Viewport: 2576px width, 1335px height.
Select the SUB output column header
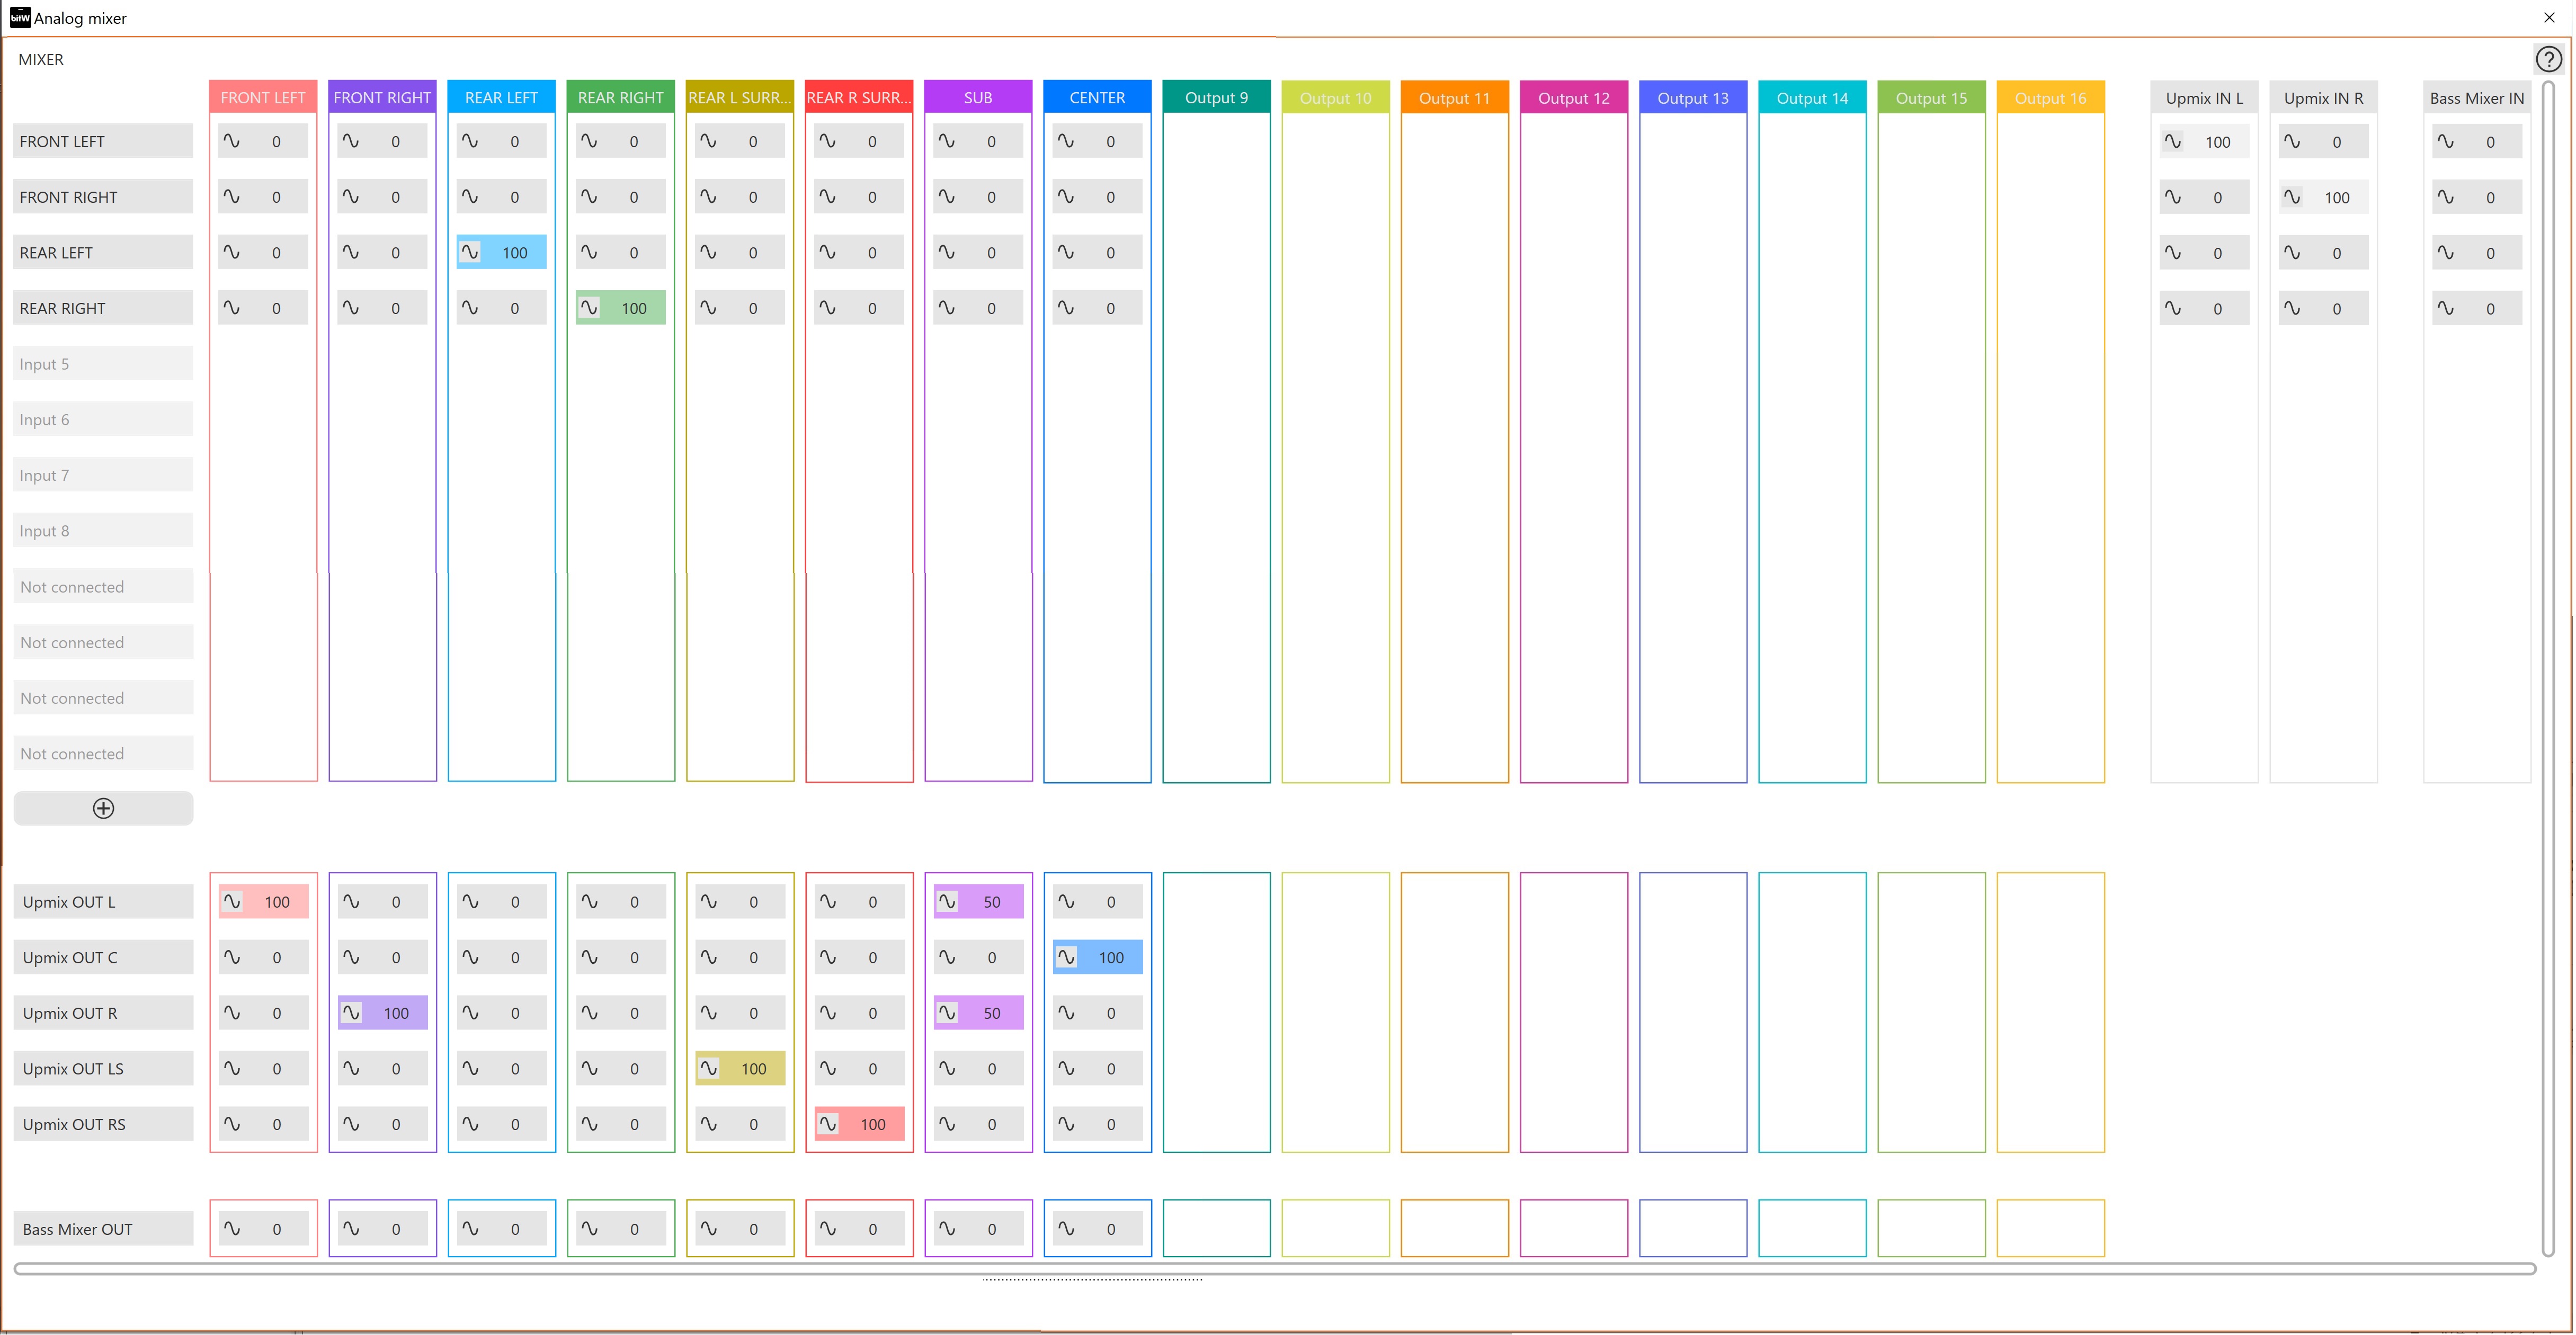[978, 97]
